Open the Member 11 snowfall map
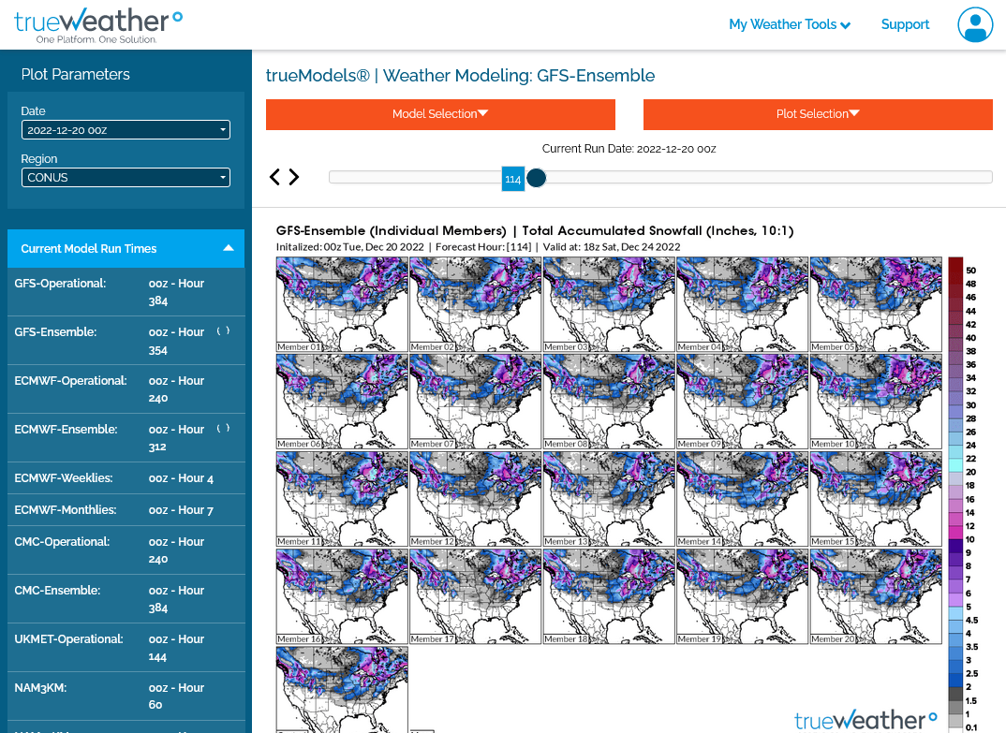This screenshot has height=733, width=1006. [x=342, y=499]
